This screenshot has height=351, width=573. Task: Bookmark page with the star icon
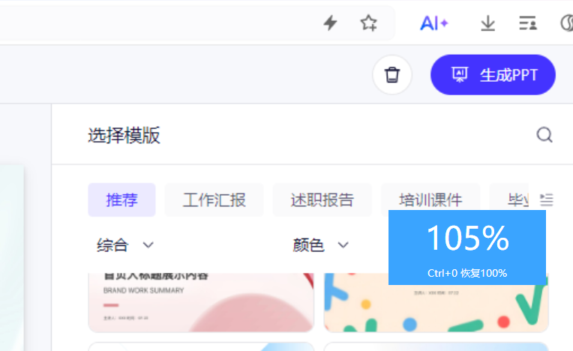[368, 23]
